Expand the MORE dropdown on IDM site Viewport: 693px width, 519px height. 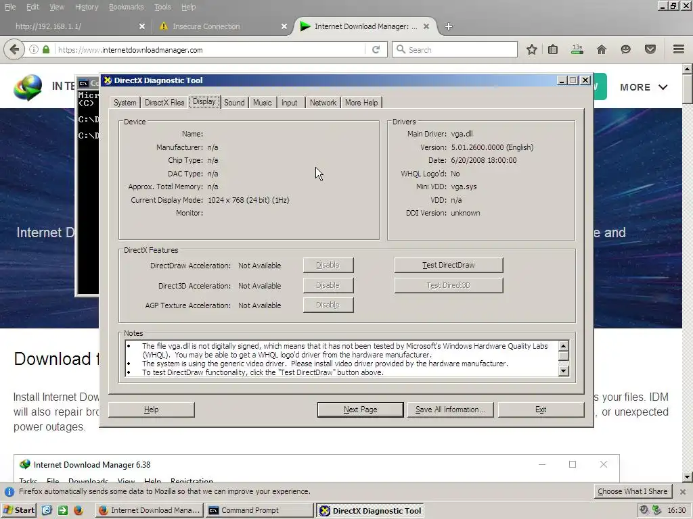coord(644,87)
